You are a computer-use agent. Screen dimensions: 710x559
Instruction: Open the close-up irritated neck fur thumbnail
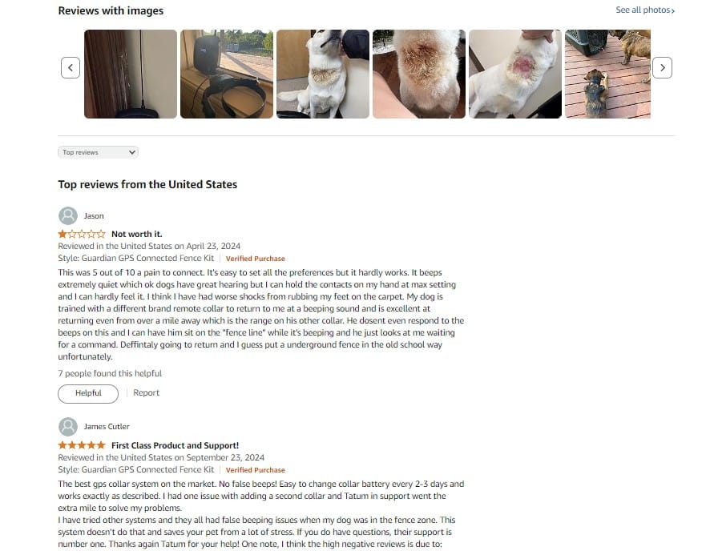pos(419,74)
